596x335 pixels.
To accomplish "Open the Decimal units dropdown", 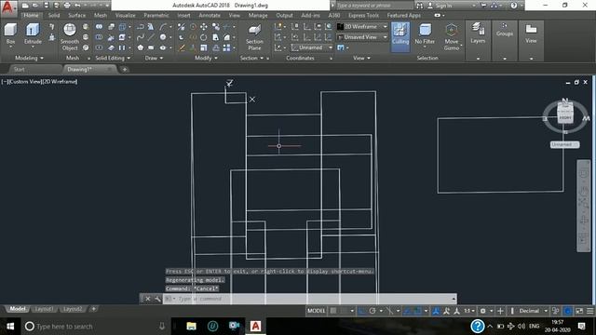I will coord(533,311).
